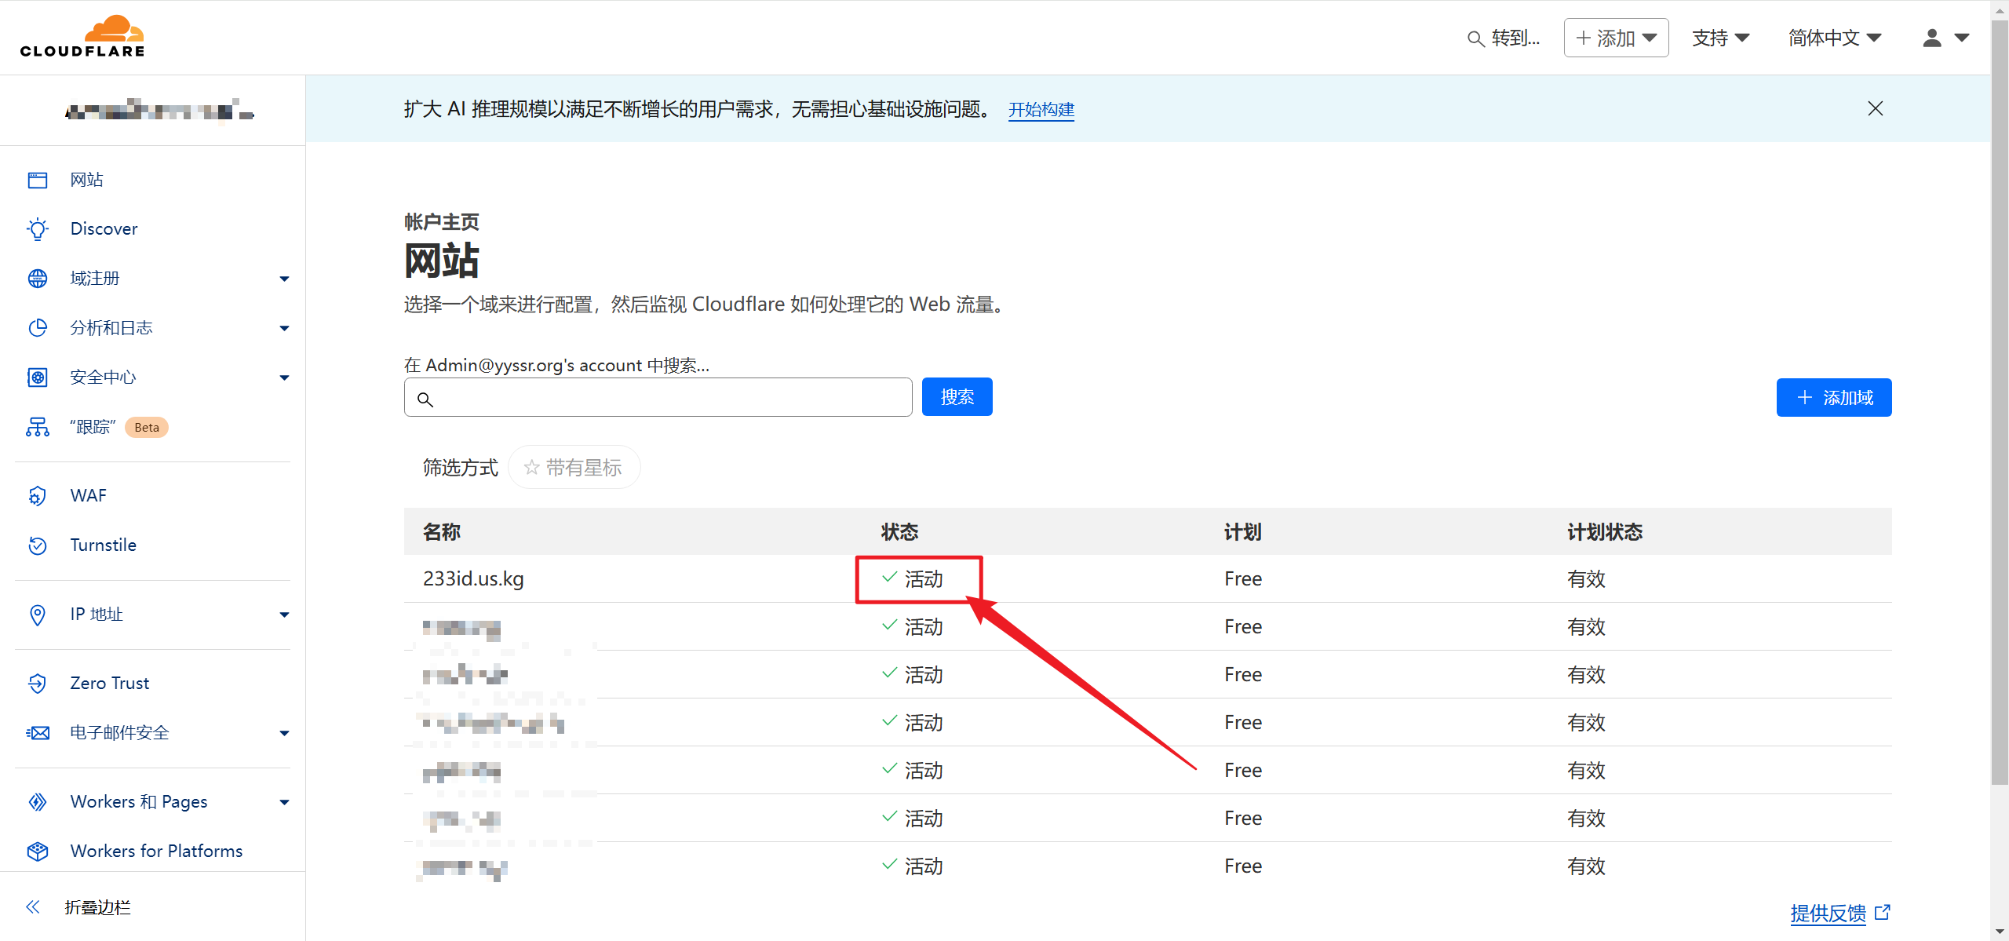Image resolution: width=2009 pixels, height=941 pixels.
Task: Open Discover in sidebar
Action: pyautogui.click(x=104, y=229)
